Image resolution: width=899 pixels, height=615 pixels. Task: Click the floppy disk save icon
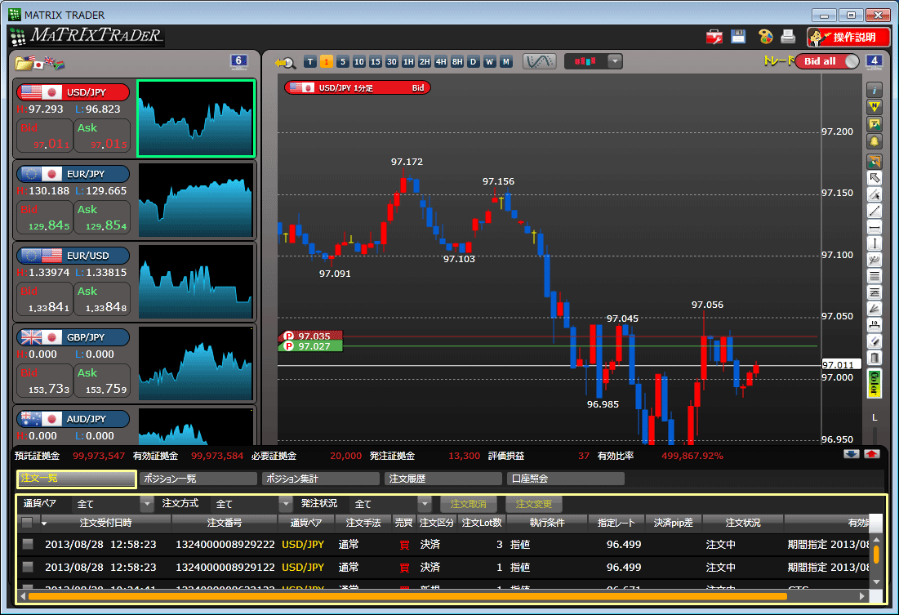pyautogui.click(x=738, y=37)
